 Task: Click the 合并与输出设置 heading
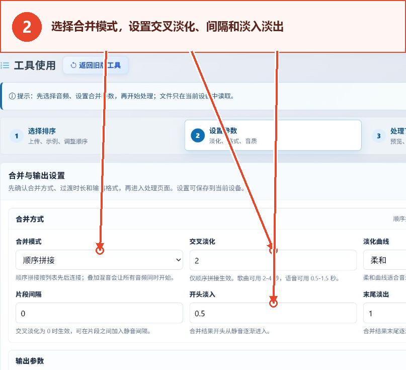37,175
